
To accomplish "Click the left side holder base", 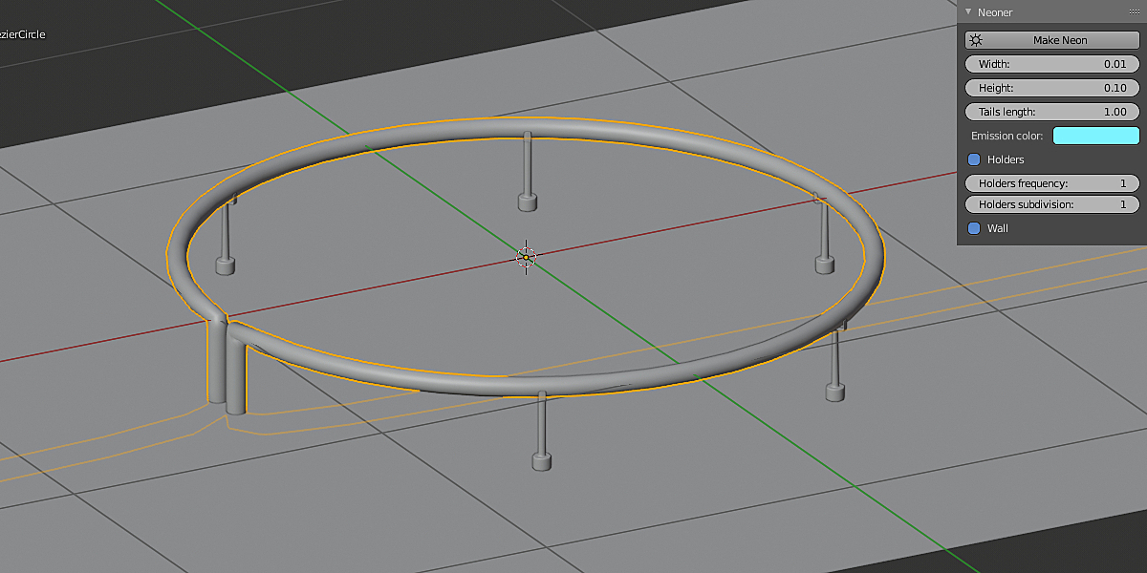I will [225, 266].
